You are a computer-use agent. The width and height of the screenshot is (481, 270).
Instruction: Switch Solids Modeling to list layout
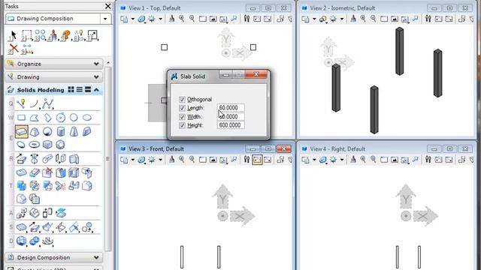click(80, 89)
